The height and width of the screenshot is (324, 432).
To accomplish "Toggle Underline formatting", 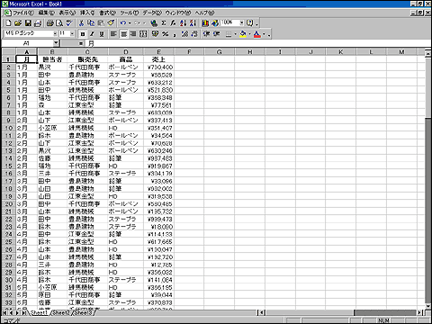I will (102, 34).
